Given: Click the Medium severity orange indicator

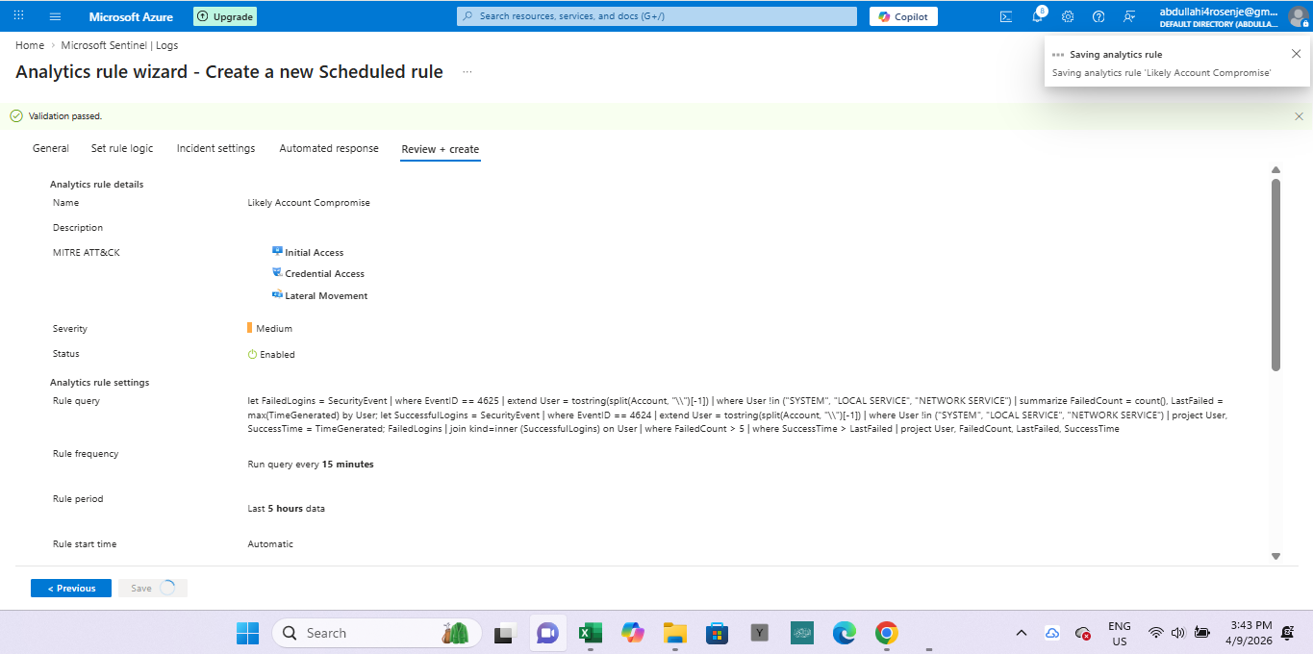Looking at the screenshot, I should (x=249, y=328).
